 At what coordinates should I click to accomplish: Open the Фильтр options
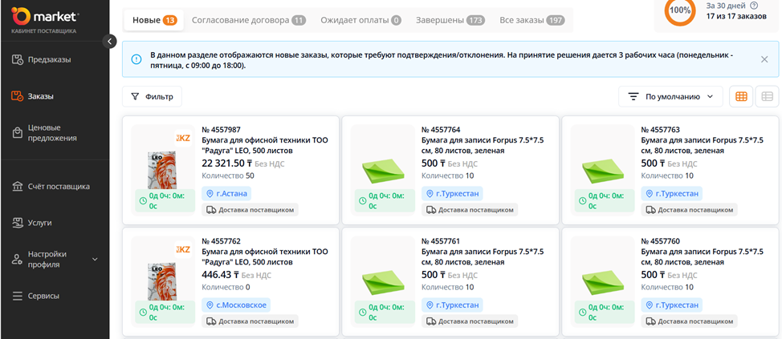[x=152, y=97]
